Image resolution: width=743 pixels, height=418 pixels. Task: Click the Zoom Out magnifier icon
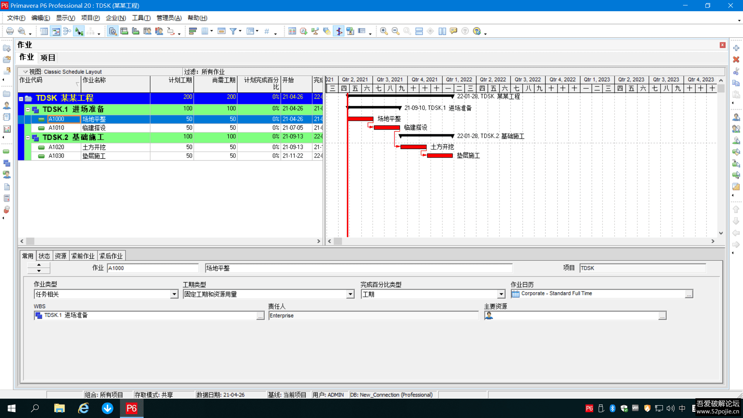pos(395,31)
